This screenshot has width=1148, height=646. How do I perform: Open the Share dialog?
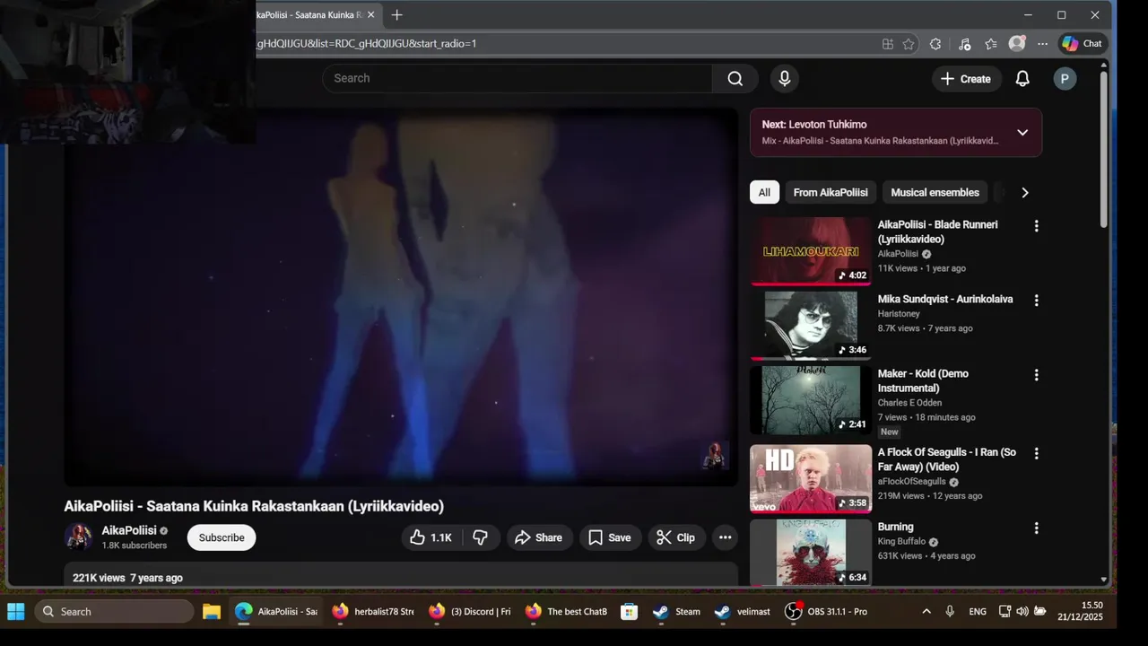tap(540, 537)
